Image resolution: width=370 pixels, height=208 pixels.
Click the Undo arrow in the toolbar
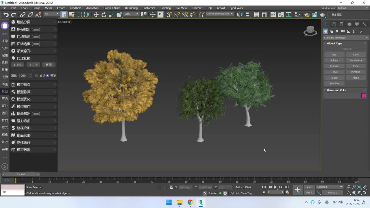(x=6, y=15)
